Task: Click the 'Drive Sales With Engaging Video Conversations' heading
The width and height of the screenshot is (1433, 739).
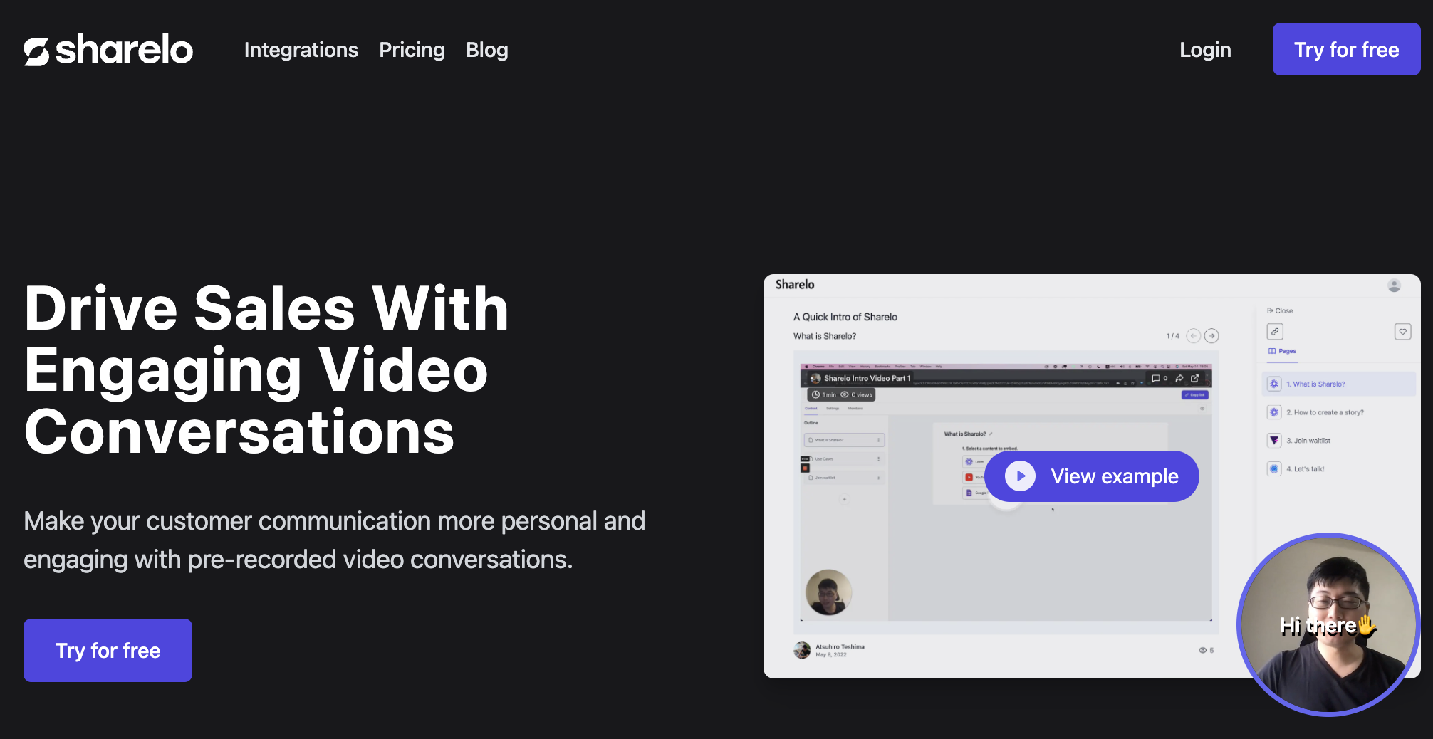Action: tap(266, 369)
